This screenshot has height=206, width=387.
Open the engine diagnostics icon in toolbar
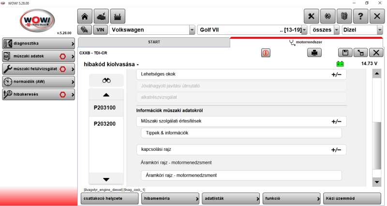(x=101, y=16)
